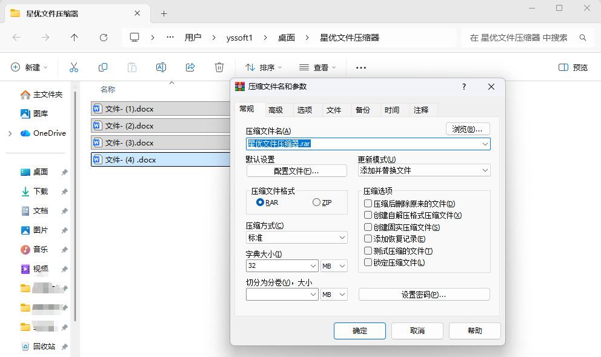Switch to the 文件 tab
The width and height of the screenshot is (601, 357).
click(333, 110)
